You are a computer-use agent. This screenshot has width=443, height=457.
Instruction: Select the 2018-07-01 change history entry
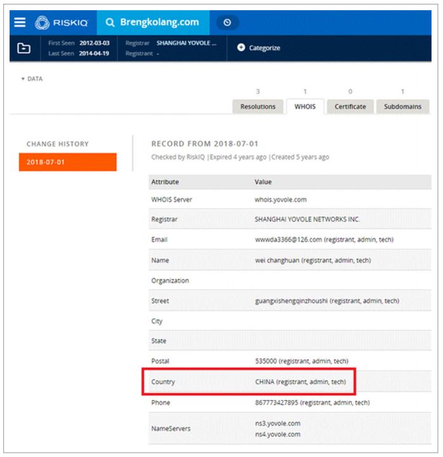(x=68, y=162)
